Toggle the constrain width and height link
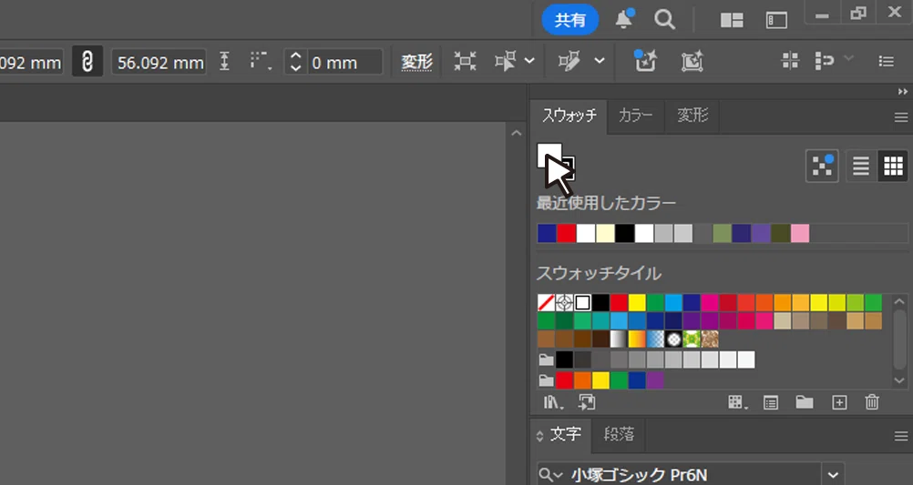This screenshot has width=913, height=485. click(x=87, y=61)
